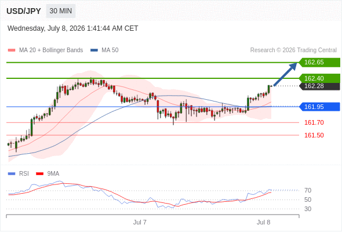
Task: Toggle the MA 50 legend entry
Action: click(104, 50)
